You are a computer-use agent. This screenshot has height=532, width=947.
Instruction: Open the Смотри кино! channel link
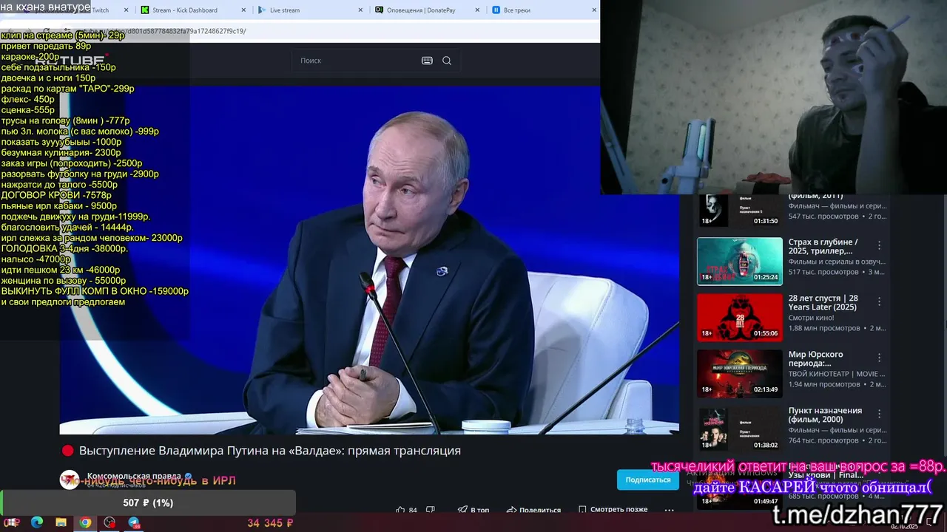(812, 318)
